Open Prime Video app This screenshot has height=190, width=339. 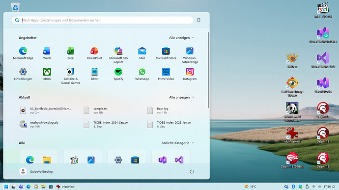point(166,74)
